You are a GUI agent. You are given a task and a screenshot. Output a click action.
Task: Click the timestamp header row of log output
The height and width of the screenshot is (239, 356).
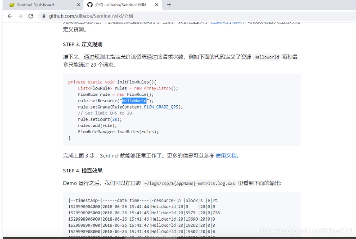(143, 200)
